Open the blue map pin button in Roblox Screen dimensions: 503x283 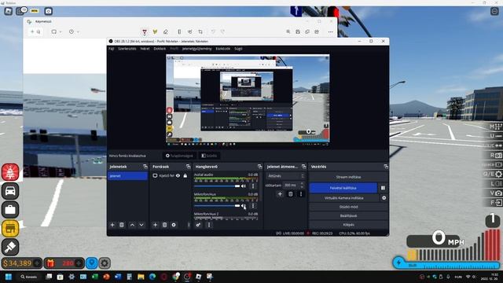coord(91,263)
